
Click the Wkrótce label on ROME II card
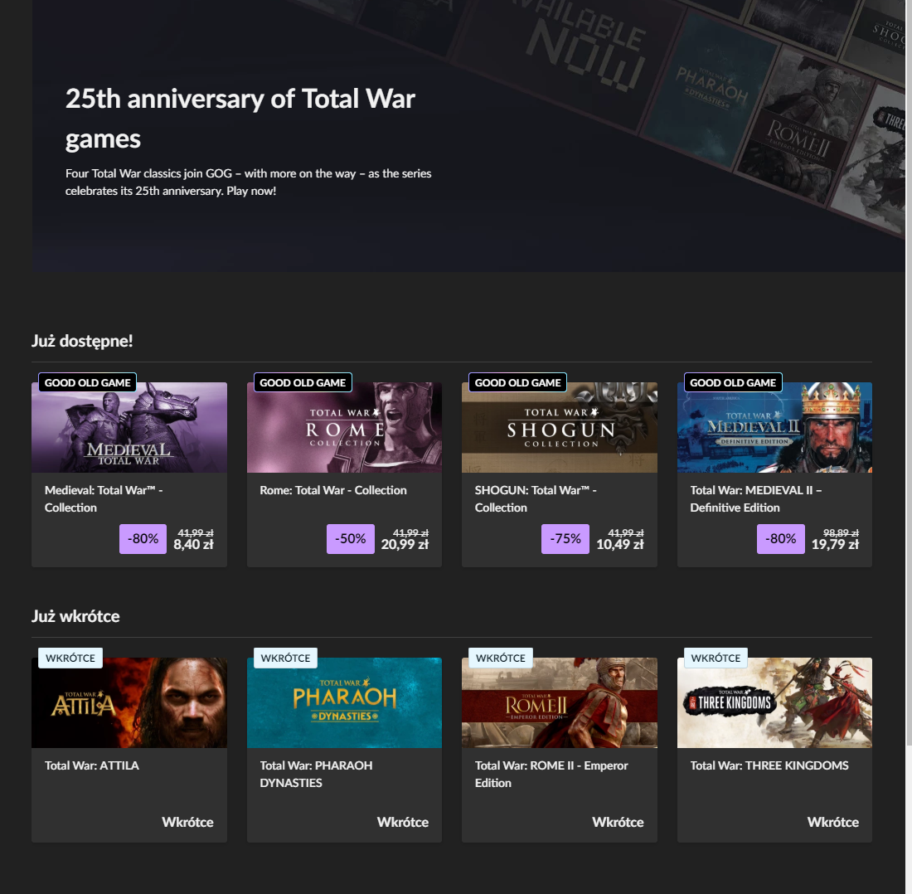618,822
